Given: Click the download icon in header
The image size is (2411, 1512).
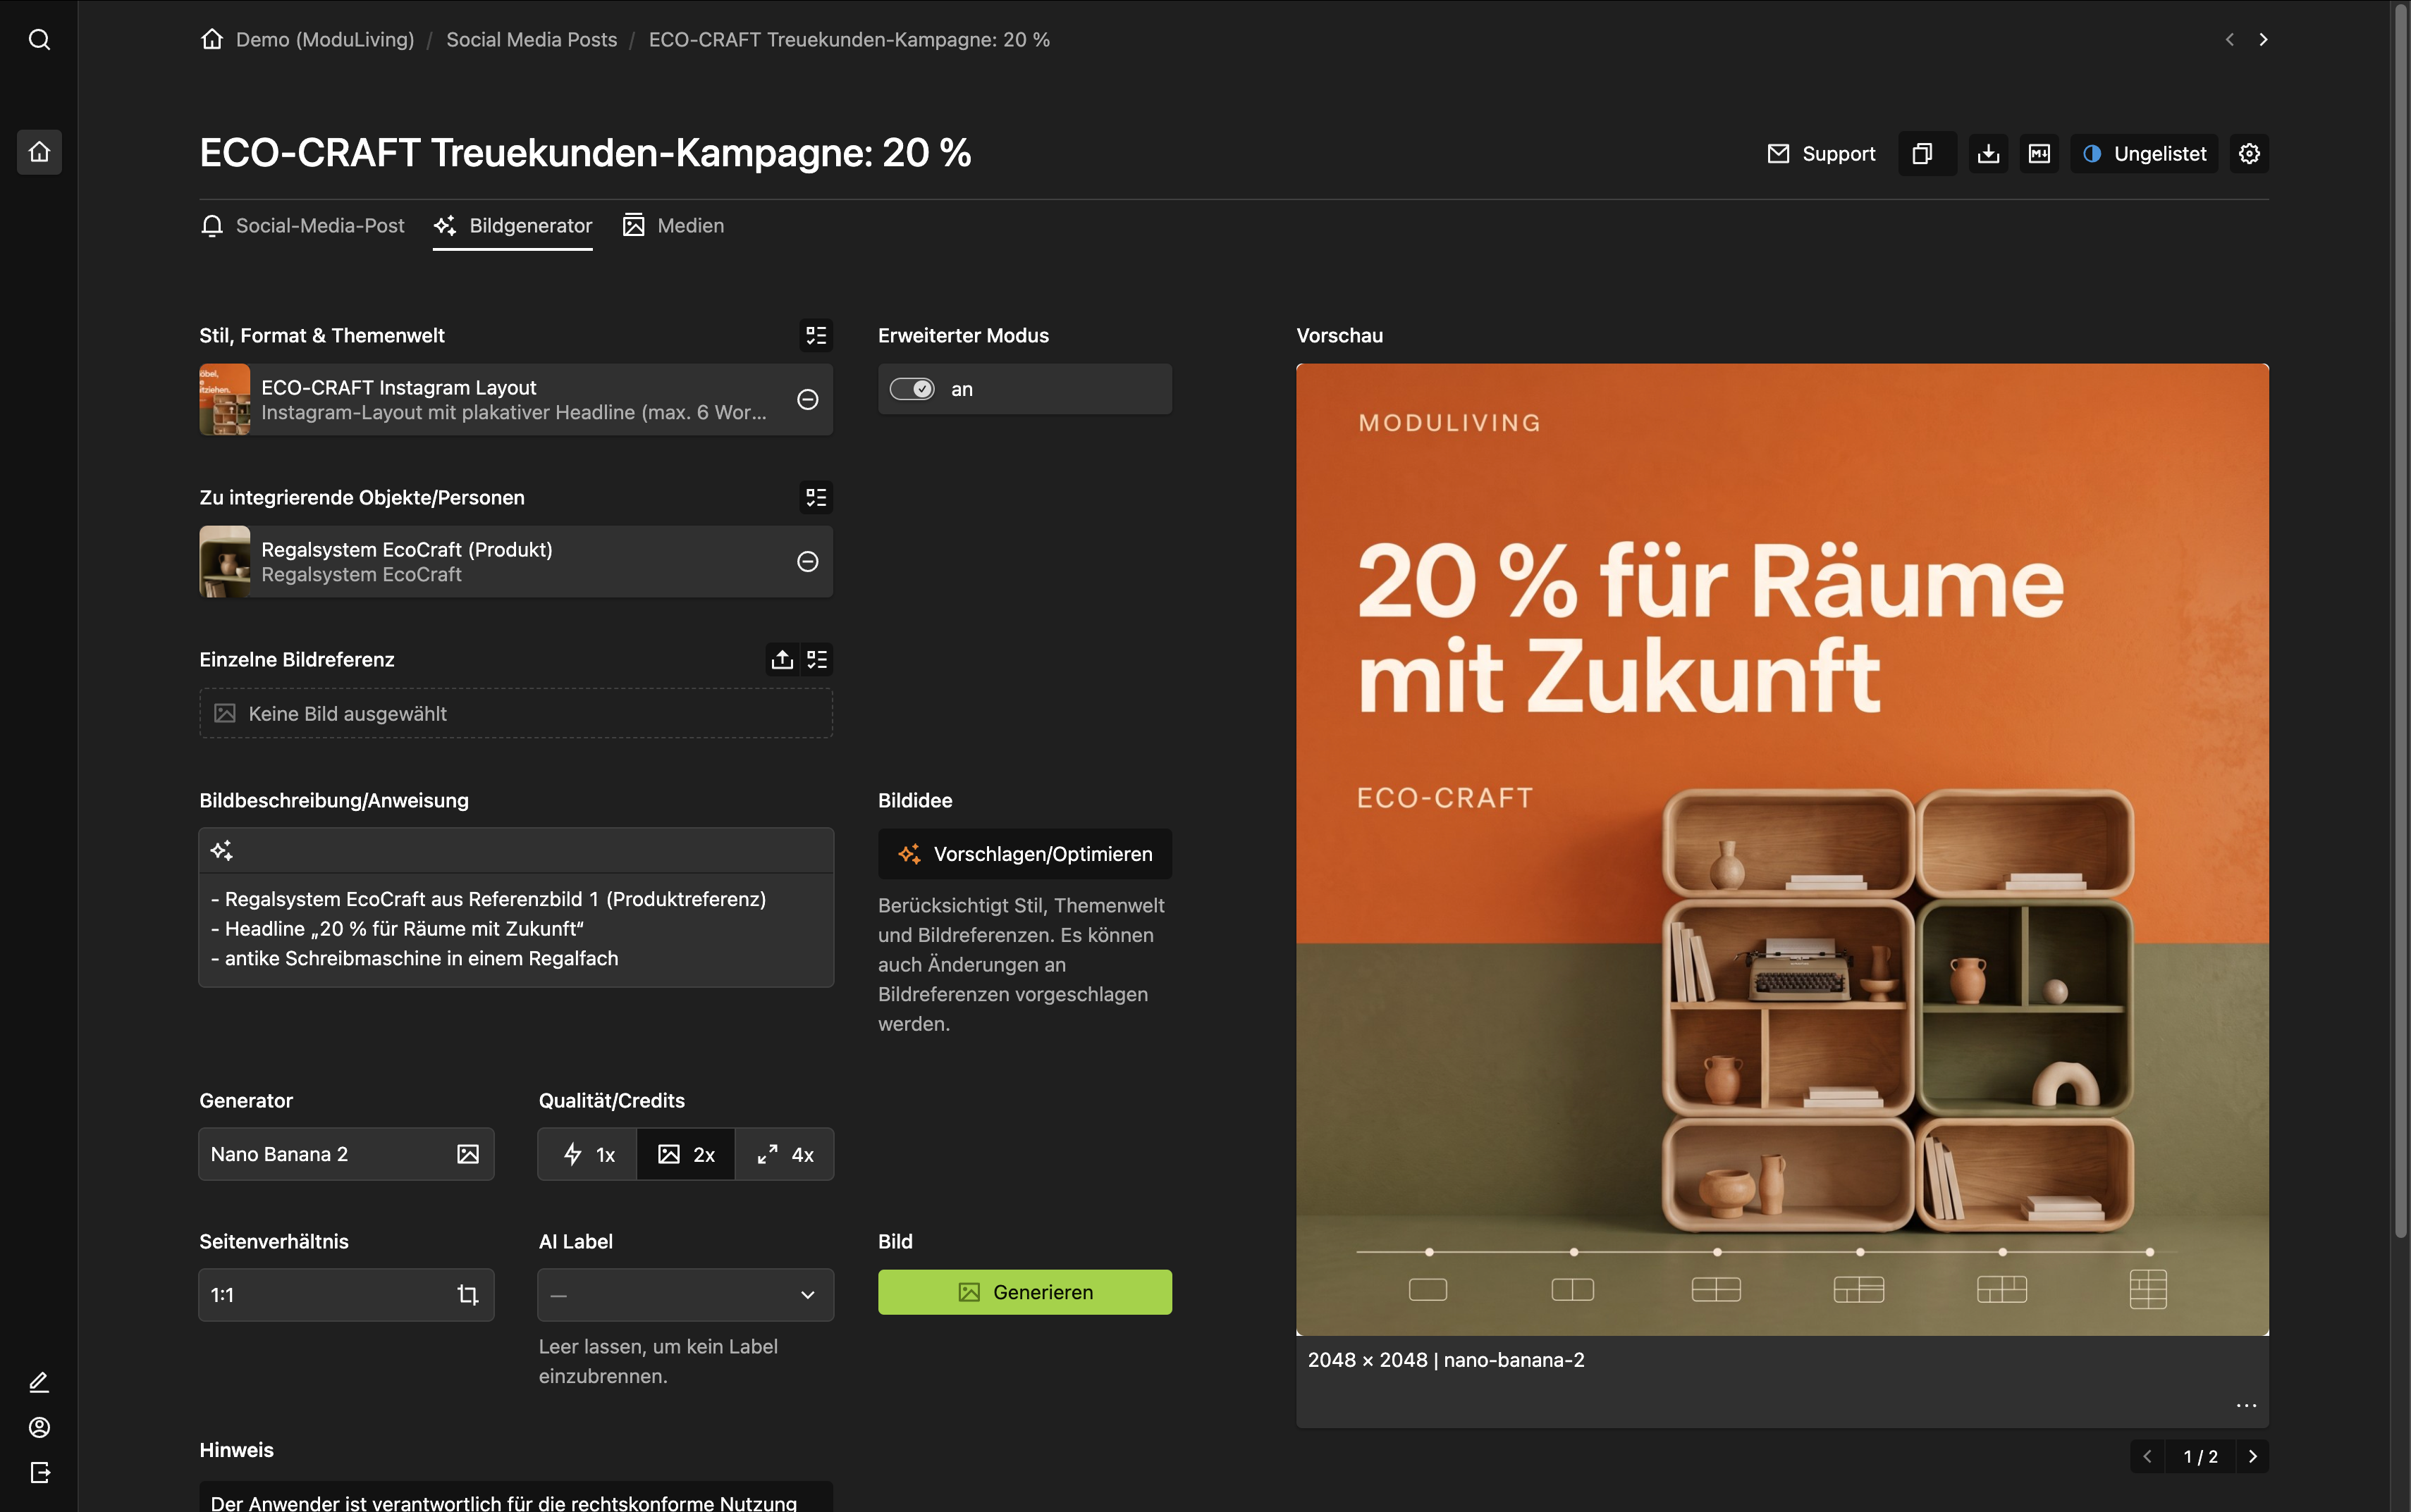Looking at the screenshot, I should [1989, 154].
